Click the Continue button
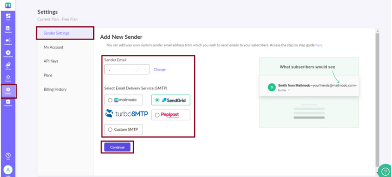Viewport: 392px width, 177px height. pos(117,147)
